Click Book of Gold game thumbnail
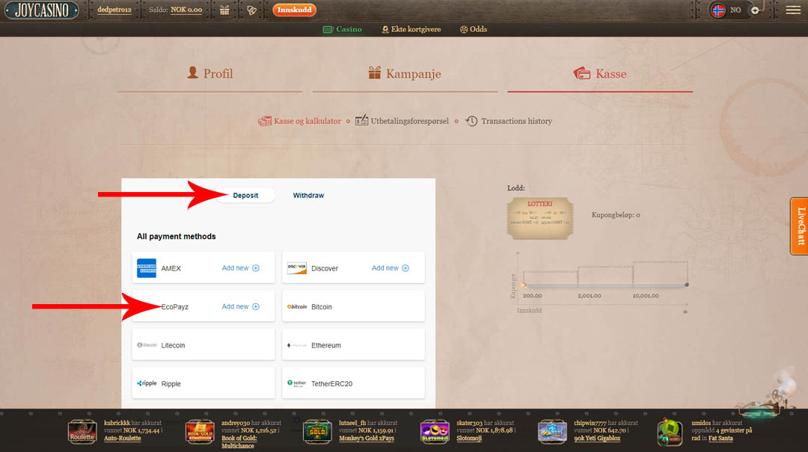Image resolution: width=808 pixels, height=452 pixels. (x=200, y=432)
